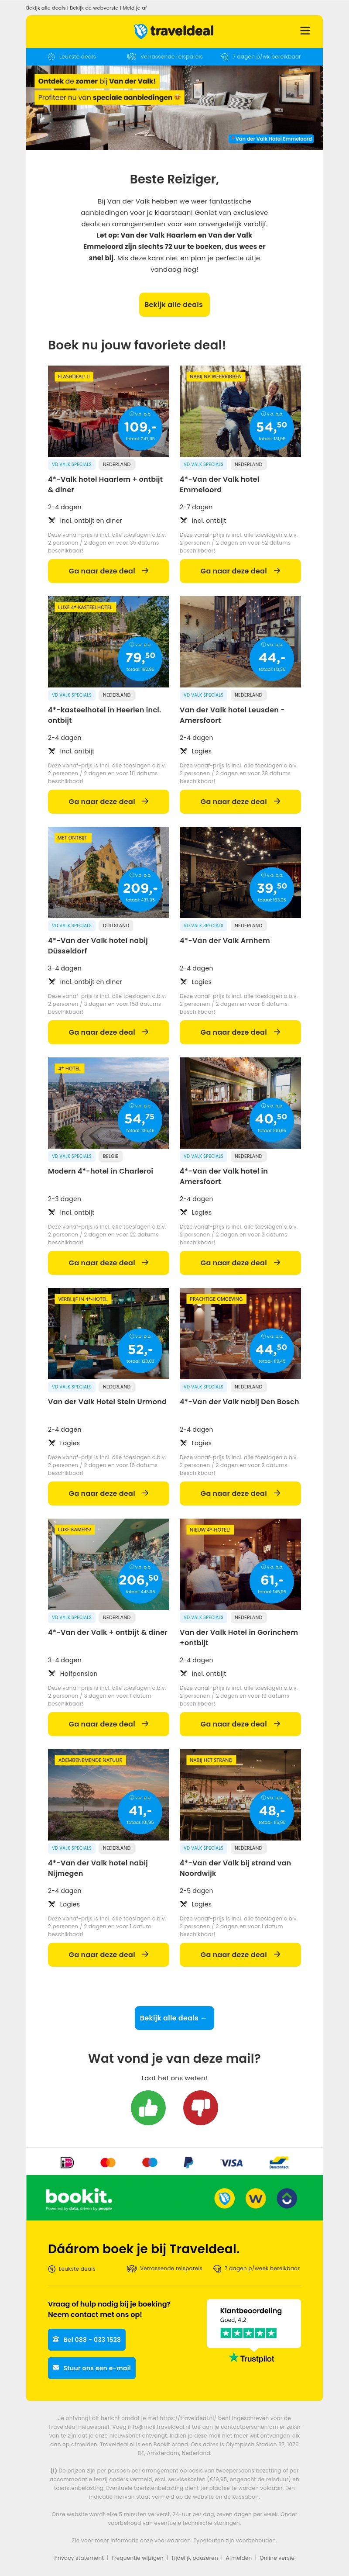Open the Haarlem hotel FLASHDEAL thumbnail image

(x=108, y=411)
